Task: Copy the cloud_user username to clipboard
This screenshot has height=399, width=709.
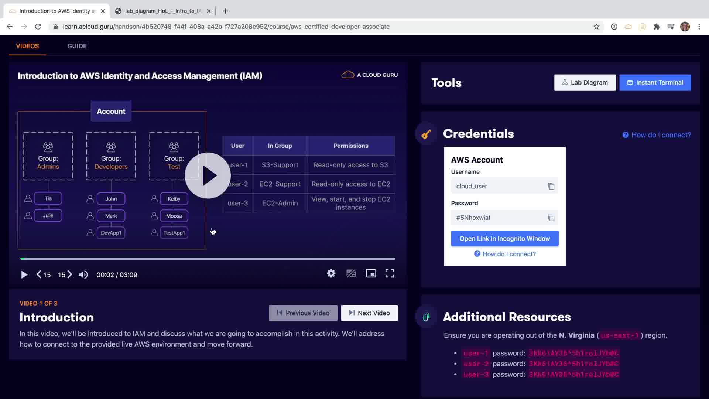Action: click(x=551, y=186)
